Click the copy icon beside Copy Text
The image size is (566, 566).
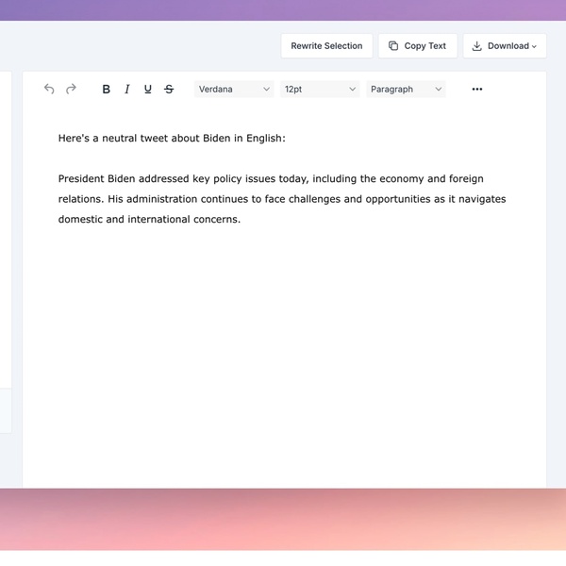coord(393,46)
